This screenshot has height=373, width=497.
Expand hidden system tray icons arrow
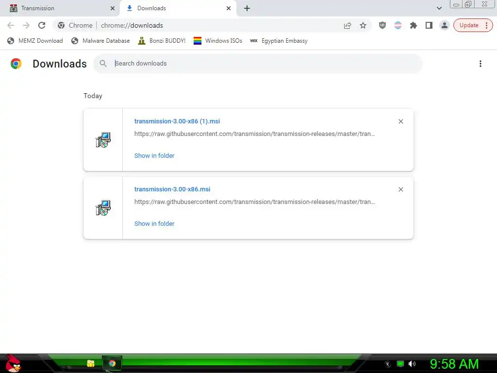[x=388, y=364]
